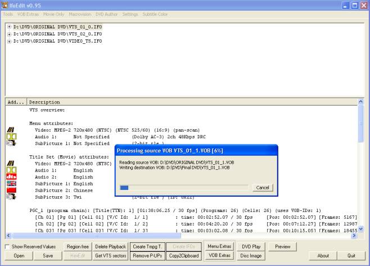This screenshot has width=370, height=266.
Task: Click the Remove P-UPs button
Action: pyautogui.click(x=147, y=256)
